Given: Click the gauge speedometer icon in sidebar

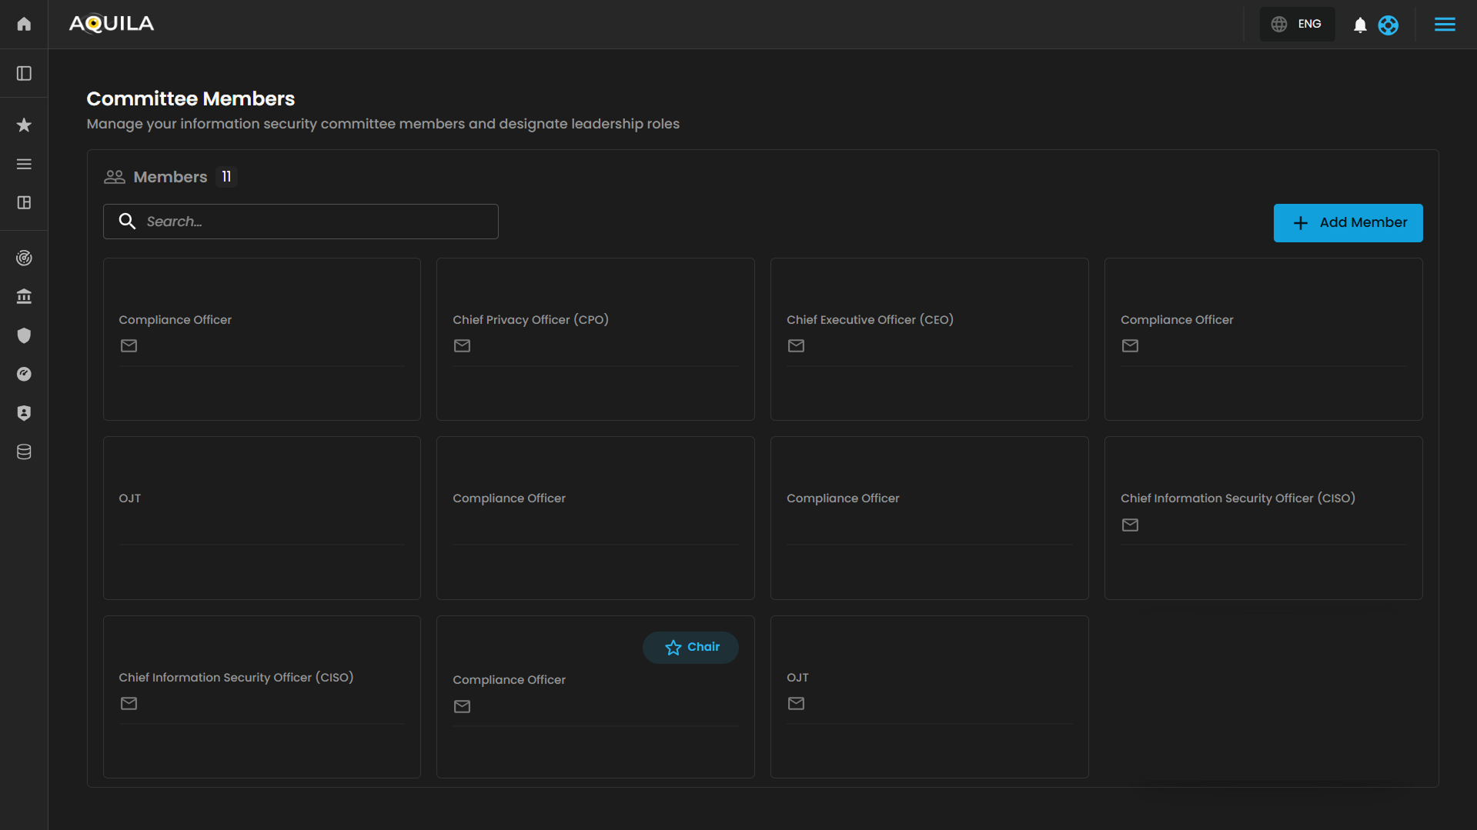Looking at the screenshot, I should coord(24,374).
